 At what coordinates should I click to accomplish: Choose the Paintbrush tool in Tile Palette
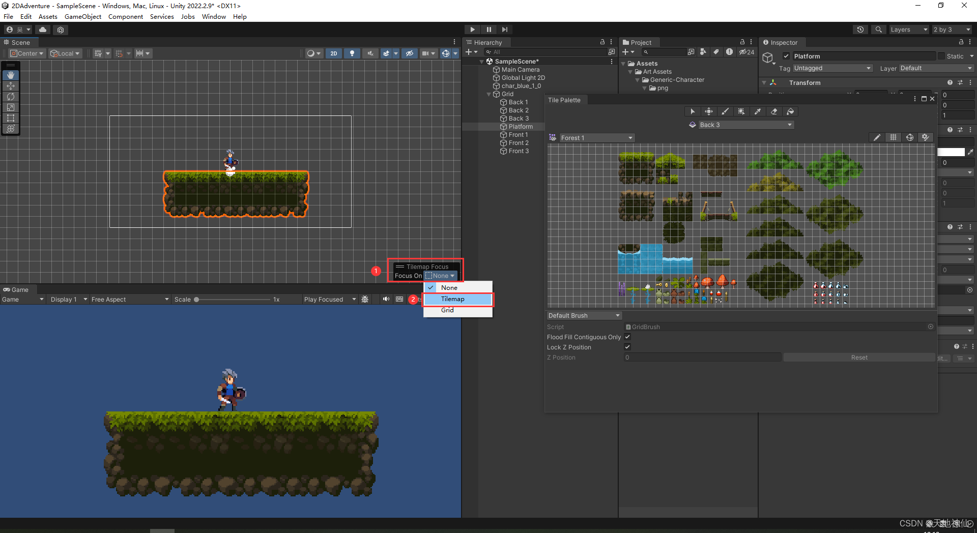pyautogui.click(x=725, y=111)
